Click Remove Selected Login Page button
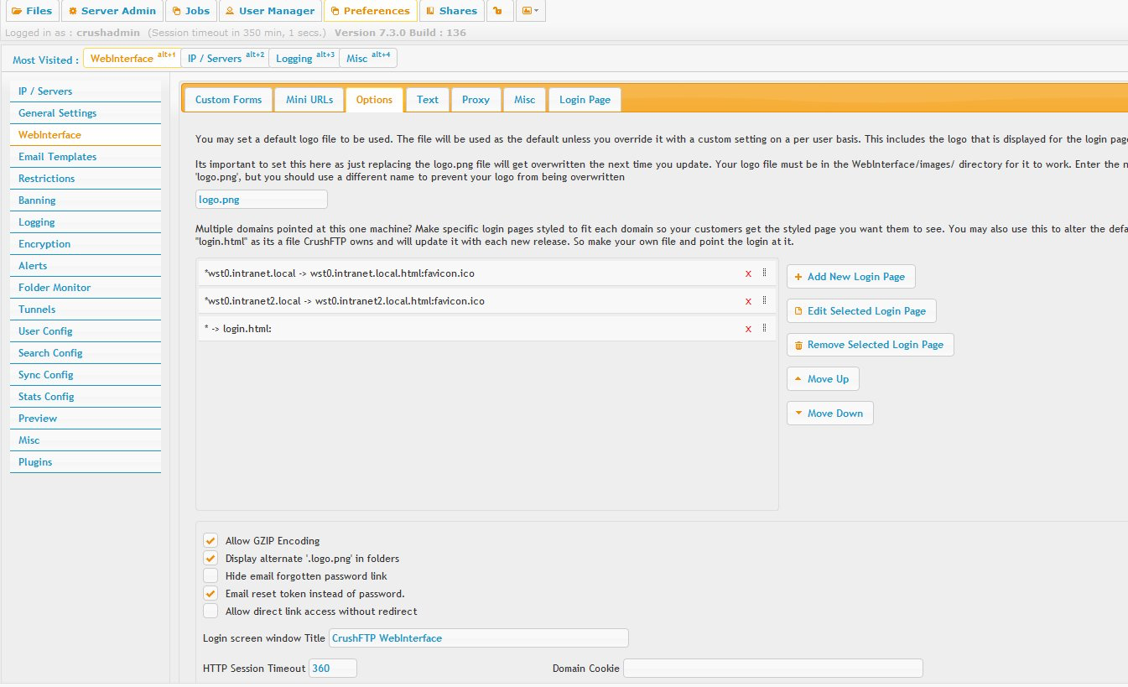This screenshot has width=1128, height=687. [870, 345]
